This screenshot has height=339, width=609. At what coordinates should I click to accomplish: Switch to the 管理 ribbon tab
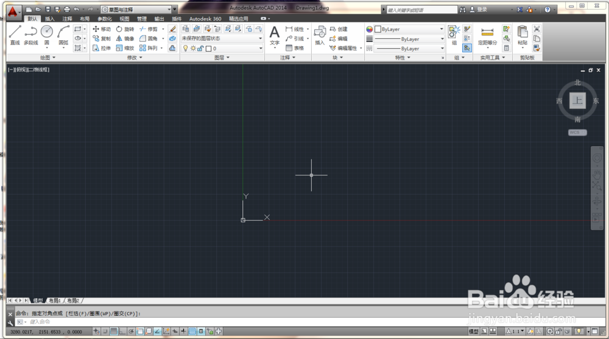142,19
